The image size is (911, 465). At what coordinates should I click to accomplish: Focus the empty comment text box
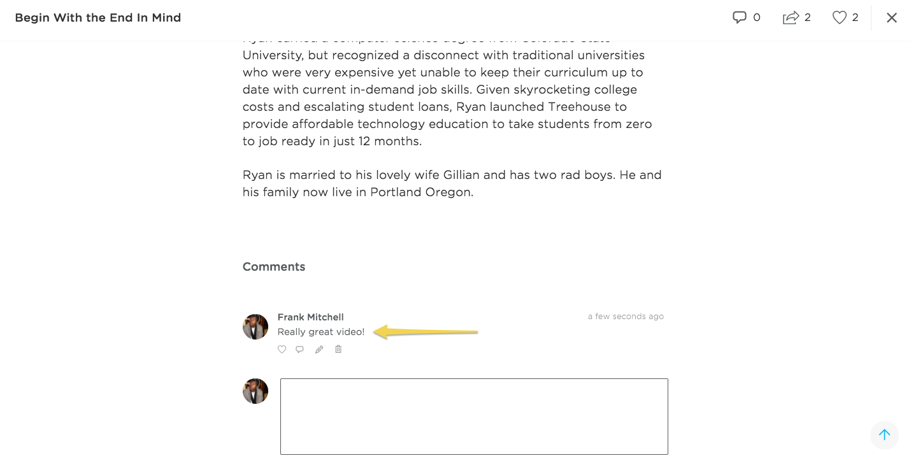474,417
